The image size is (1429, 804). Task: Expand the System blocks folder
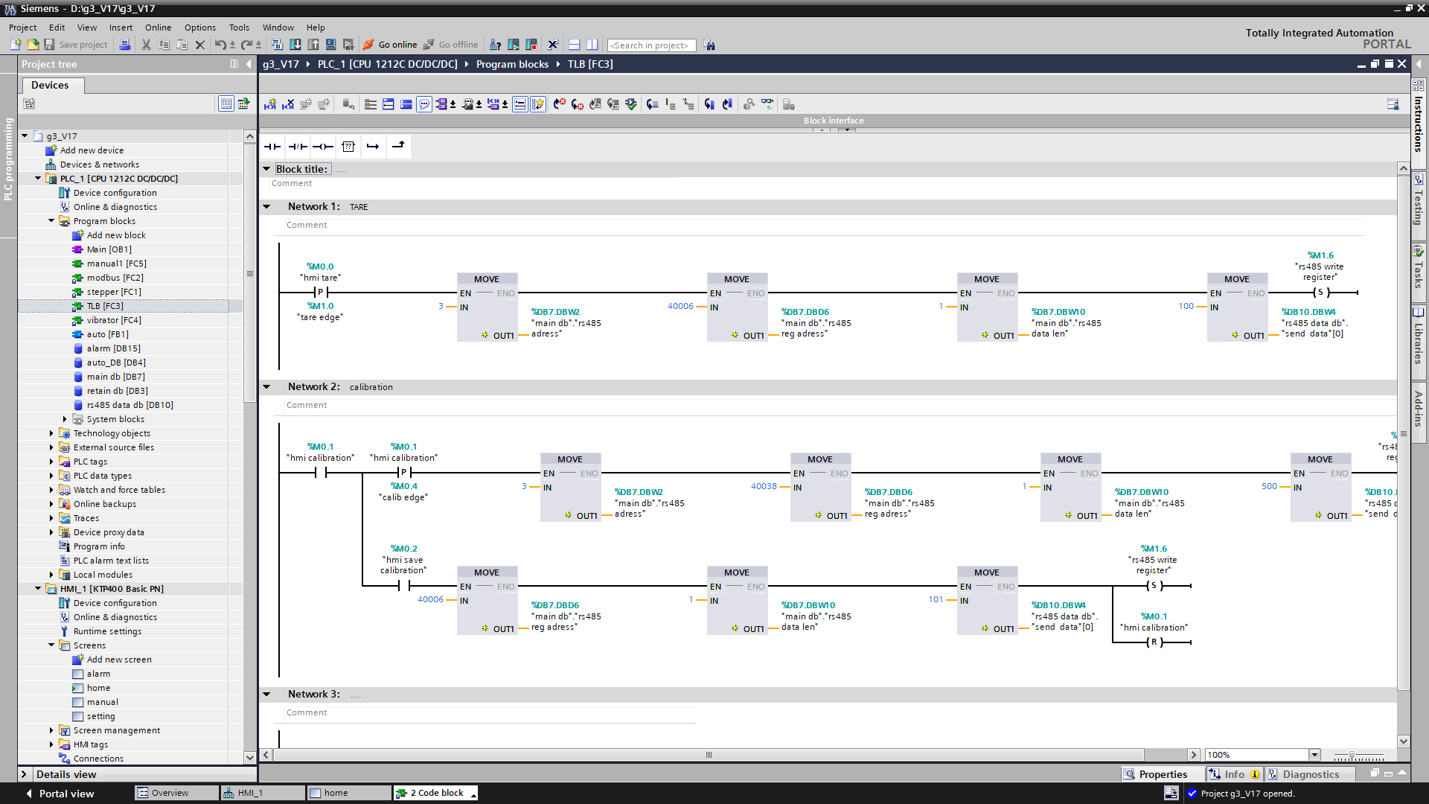pos(65,419)
